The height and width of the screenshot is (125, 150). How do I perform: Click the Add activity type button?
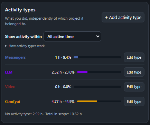pos(123,17)
